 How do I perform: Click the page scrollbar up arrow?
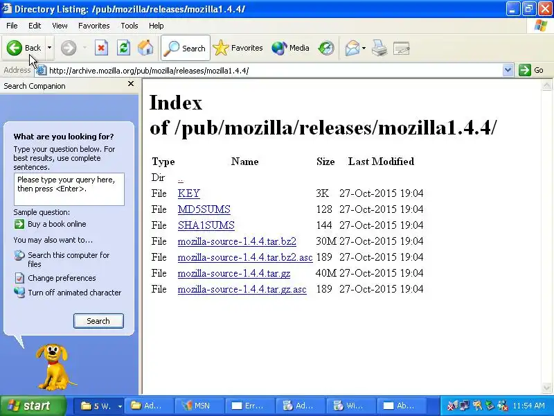tap(546, 85)
